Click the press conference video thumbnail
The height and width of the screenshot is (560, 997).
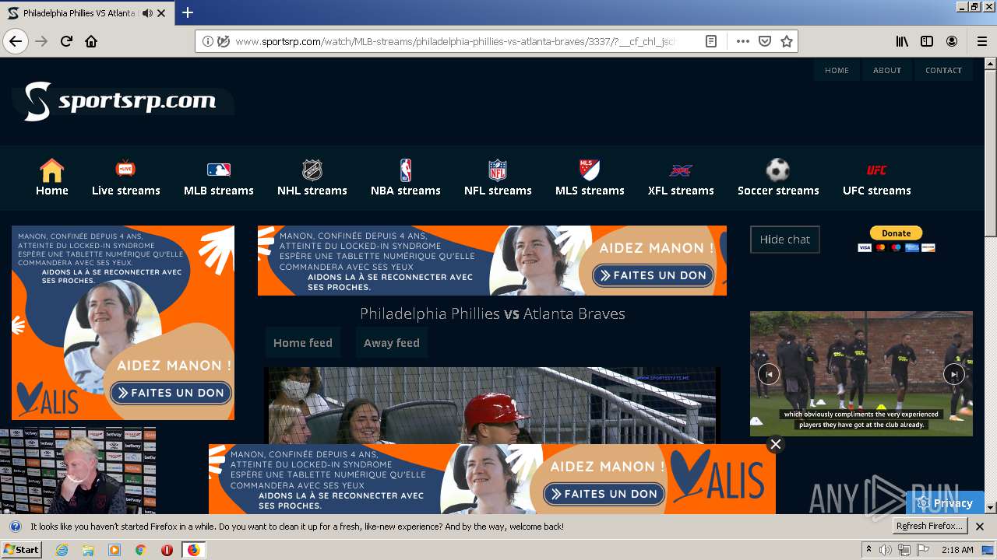pyautogui.click(x=78, y=471)
